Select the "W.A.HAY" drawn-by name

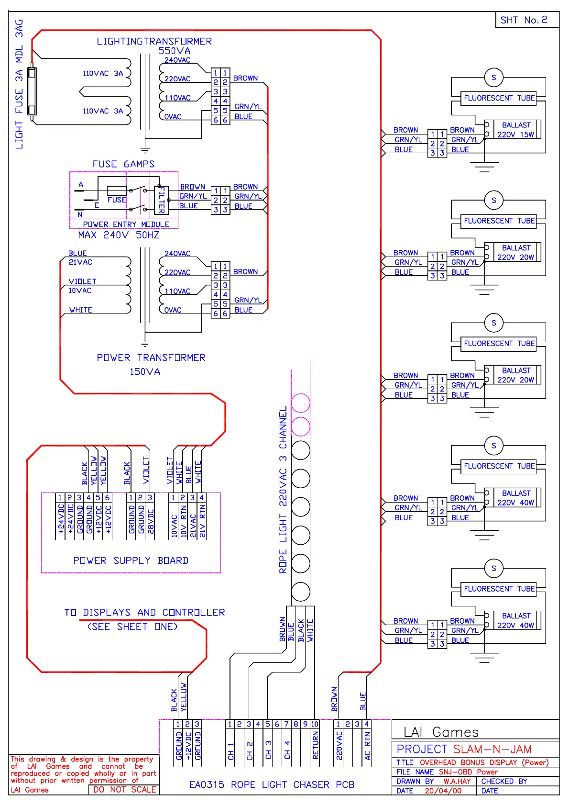456,782
